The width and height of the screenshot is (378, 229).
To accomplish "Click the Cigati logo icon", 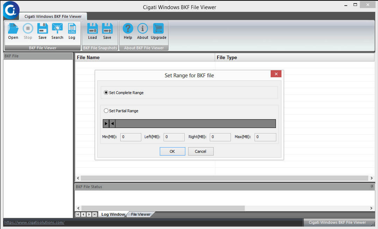I will tap(11, 10).
